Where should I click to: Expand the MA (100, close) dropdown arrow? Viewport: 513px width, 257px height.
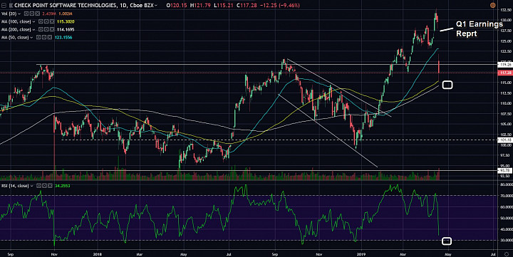(33, 21)
